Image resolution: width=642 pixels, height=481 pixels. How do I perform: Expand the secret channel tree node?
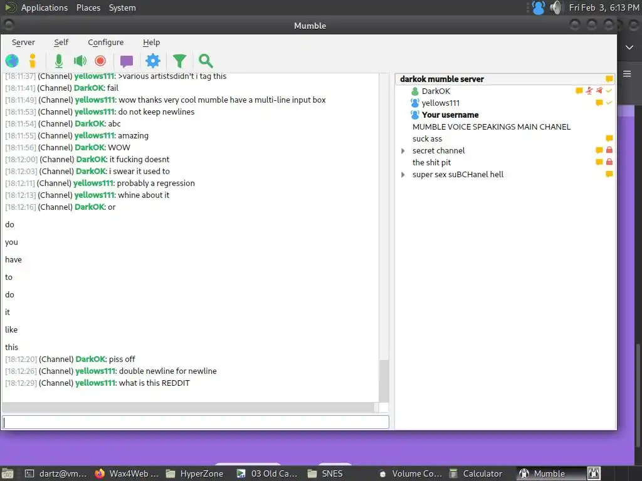[x=403, y=151]
